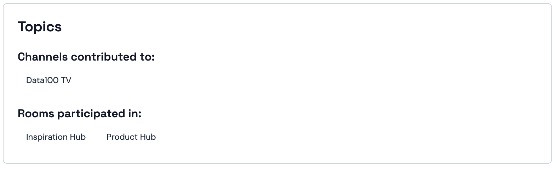Click the channels section subheading
Screen dimensions: 557x169
tap(86, 57)
